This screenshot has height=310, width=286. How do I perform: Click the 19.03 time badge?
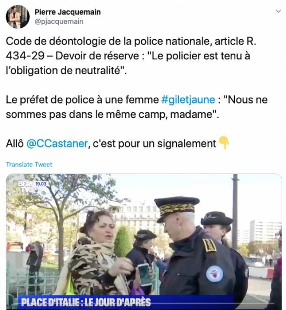tap(41, 184)
